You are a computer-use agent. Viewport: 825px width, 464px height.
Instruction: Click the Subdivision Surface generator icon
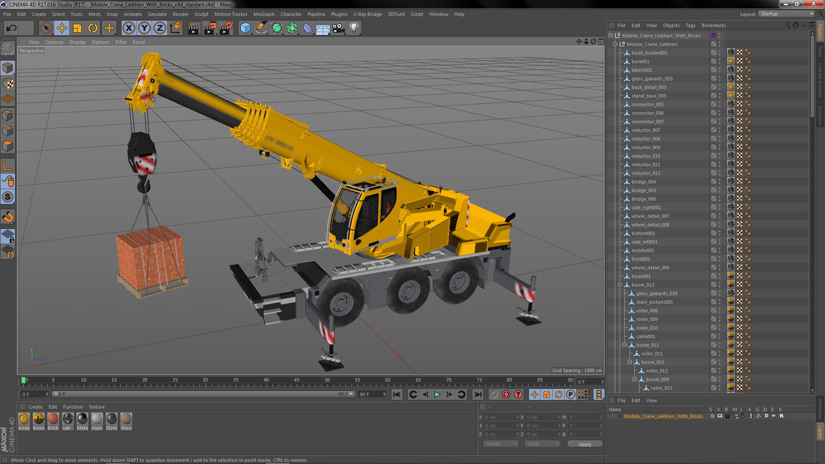click(x=277, y=28)
